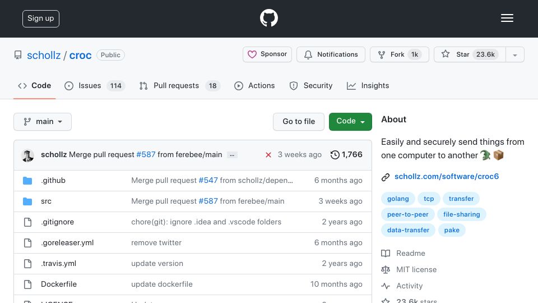538x303 pixels.
Task: Sponsor this project with the heart button
Action: click(267, 54)
